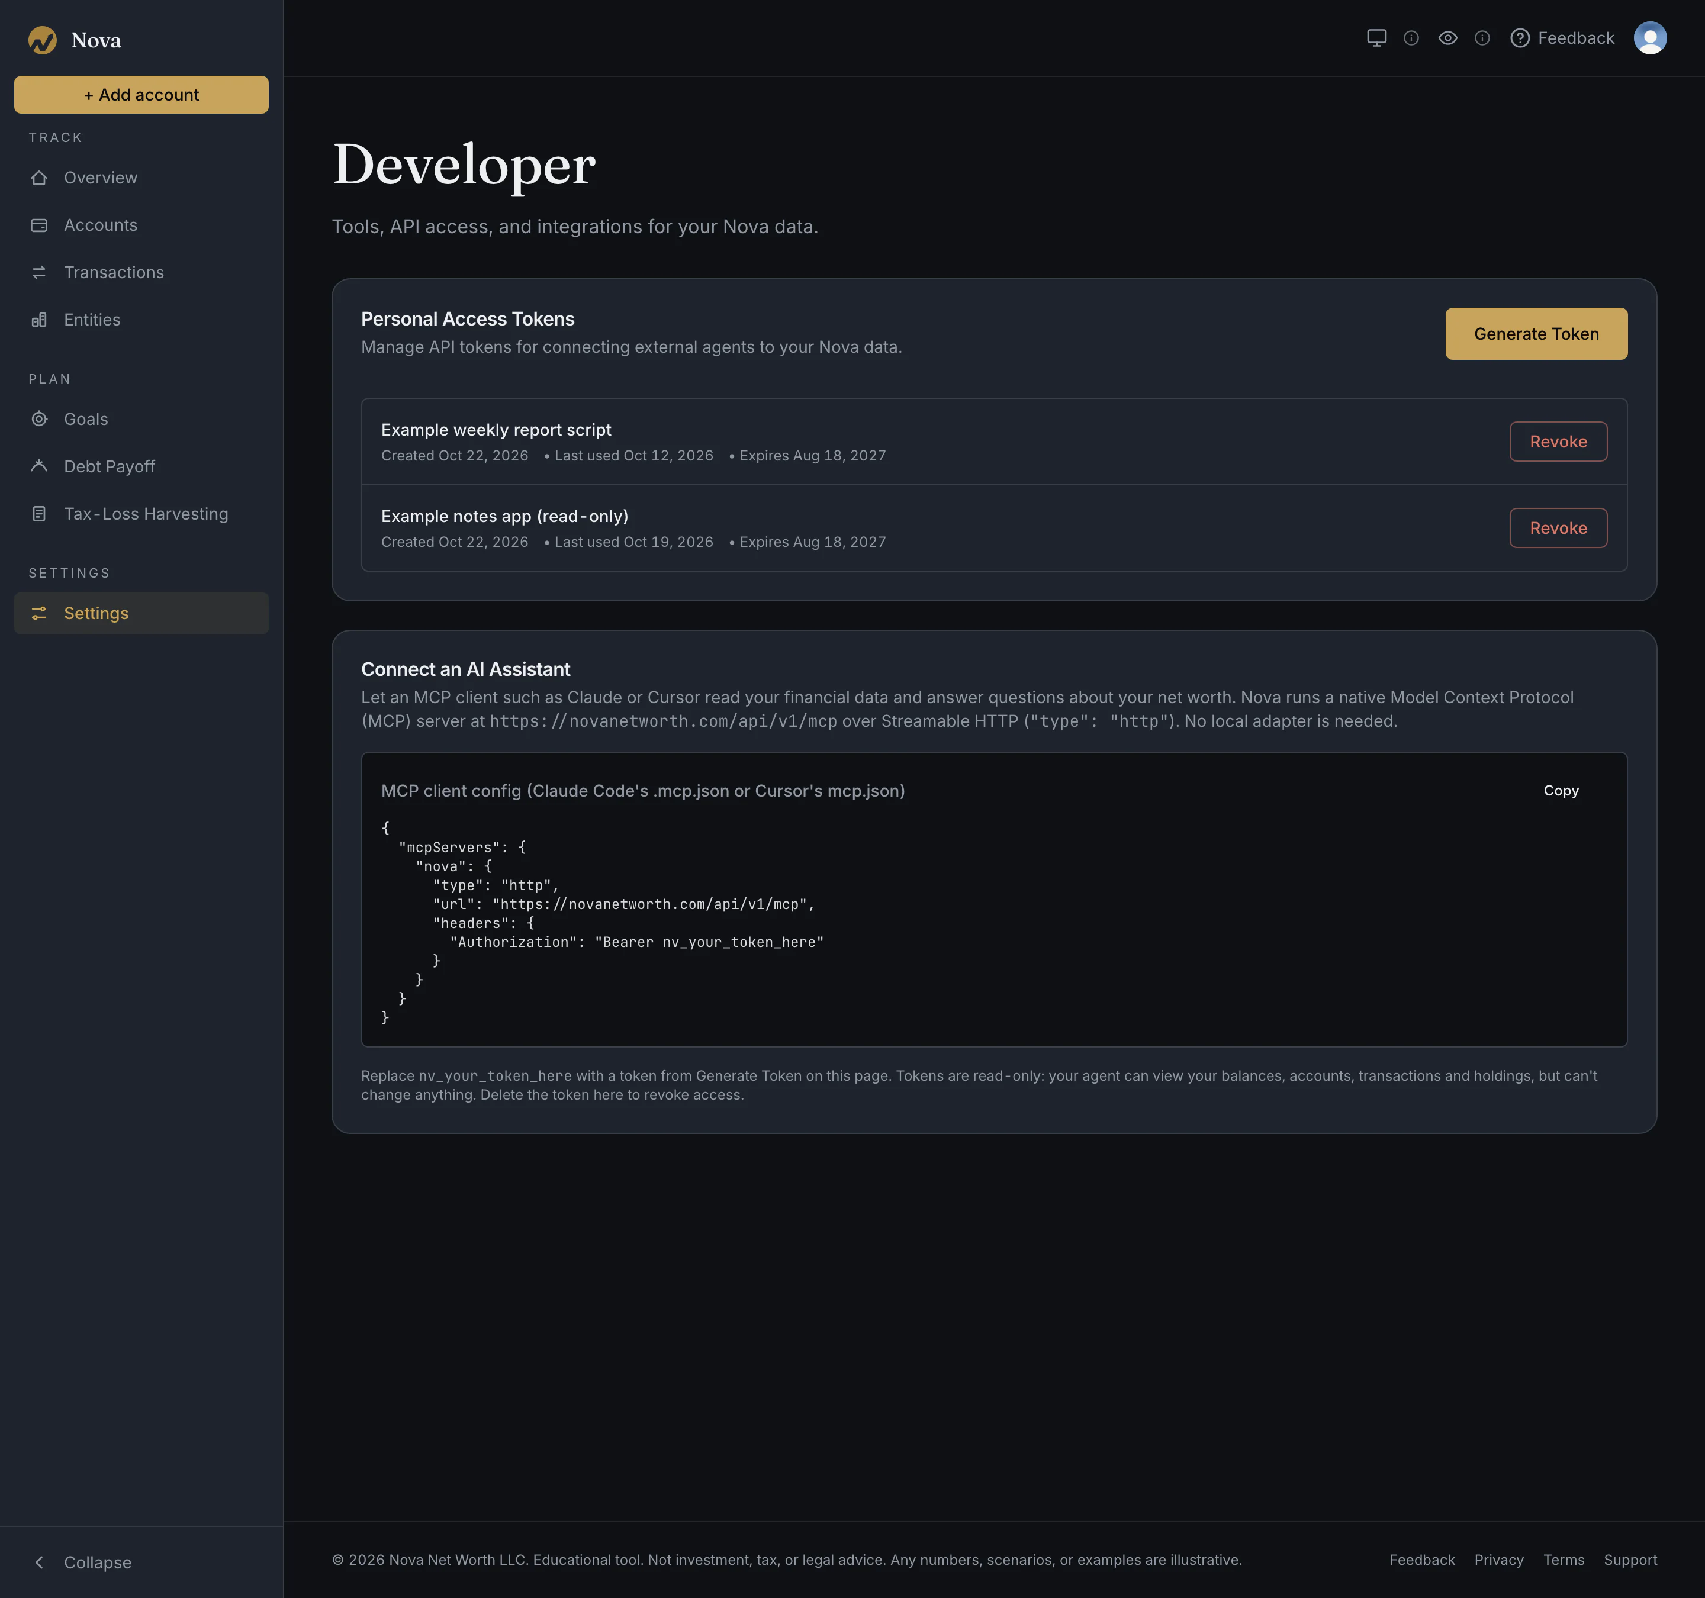
Task: Click the info icon beside eye icon
Action: [1482, 38]
